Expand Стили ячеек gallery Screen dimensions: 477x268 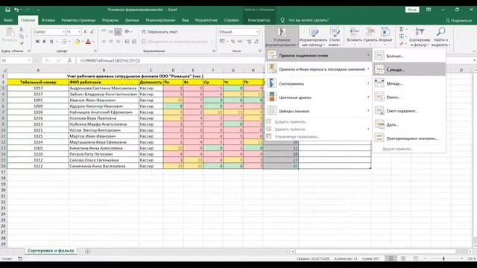click(x=335, y=36)
